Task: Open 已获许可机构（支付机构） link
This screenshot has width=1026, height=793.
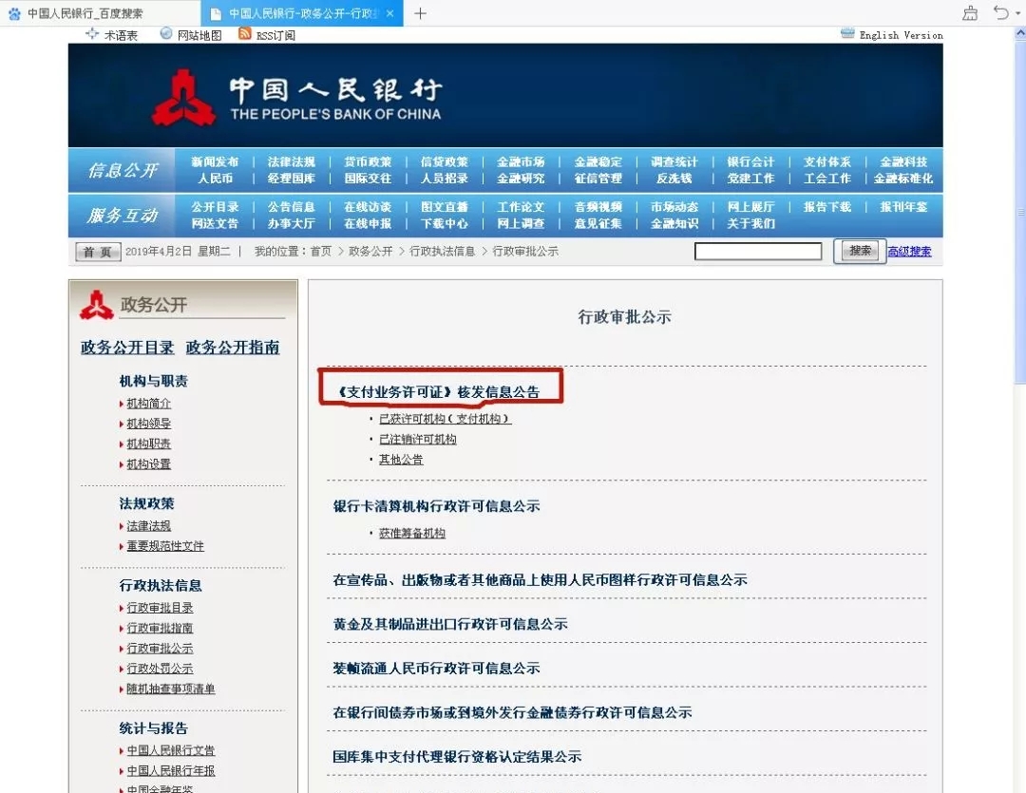Action: point(445,419)
